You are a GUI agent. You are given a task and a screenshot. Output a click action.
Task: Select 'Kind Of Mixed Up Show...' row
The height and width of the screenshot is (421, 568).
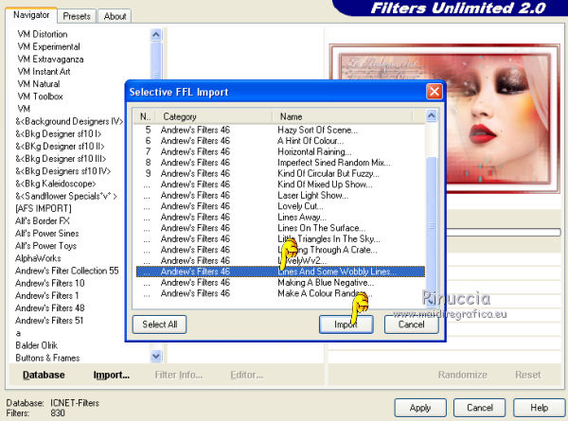pos(280,184)
